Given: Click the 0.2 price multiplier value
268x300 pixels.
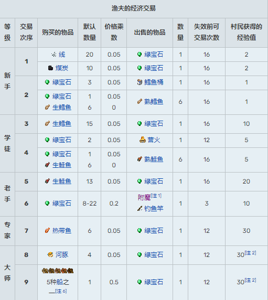Looking at the screenshot, I should click(x=114, y=203).
